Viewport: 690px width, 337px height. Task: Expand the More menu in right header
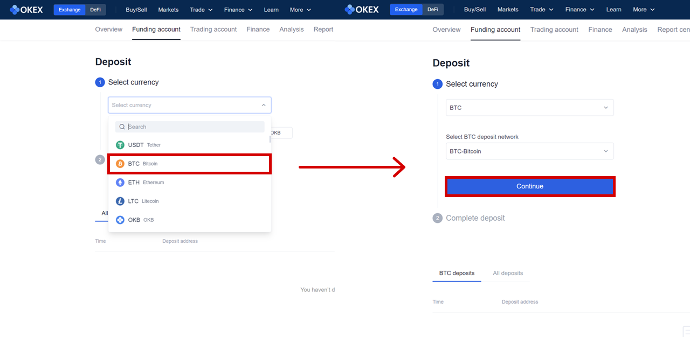[644, 10]
